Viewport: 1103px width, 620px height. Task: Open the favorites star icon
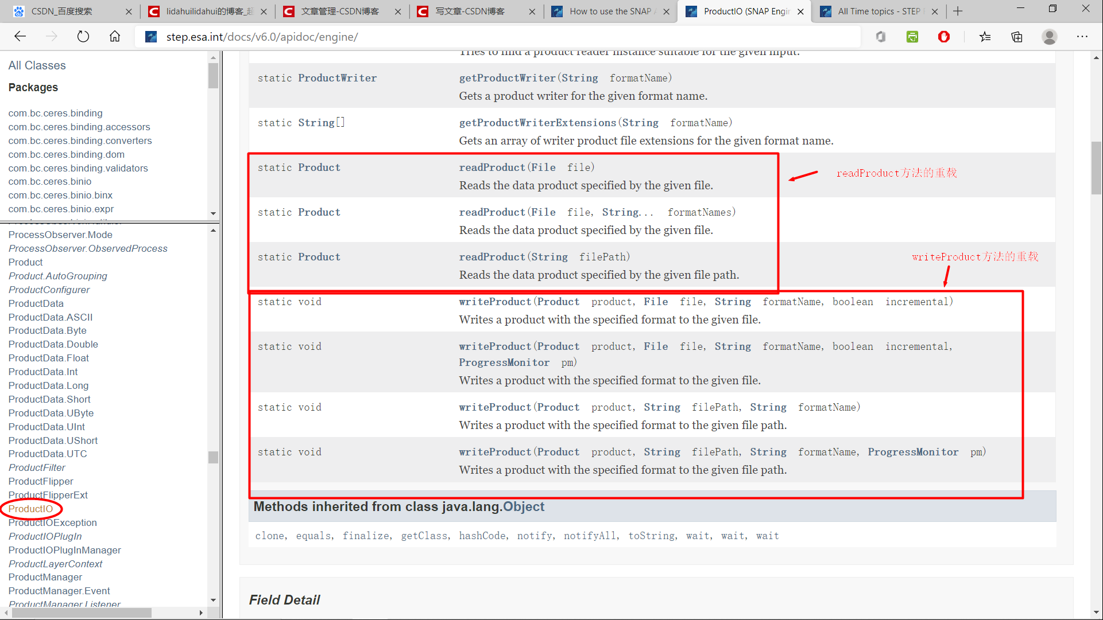pos(985,37)
